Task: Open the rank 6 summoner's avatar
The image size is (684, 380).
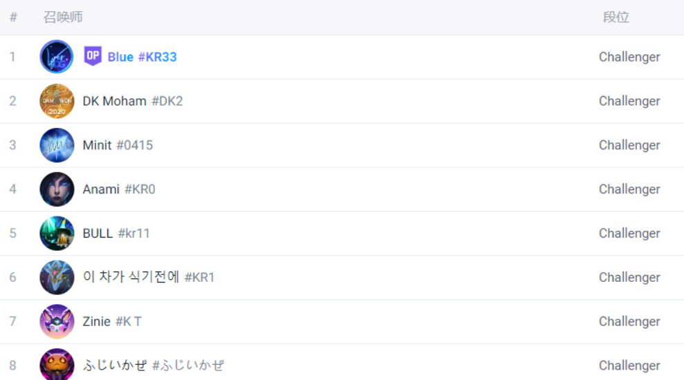Action: click(57, 277)
